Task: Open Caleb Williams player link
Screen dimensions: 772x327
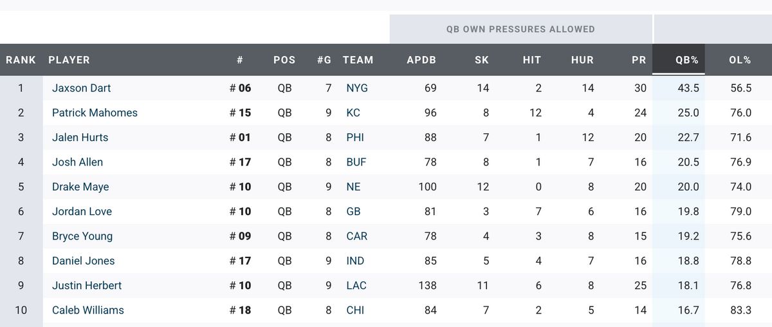Action: (87, 310)
